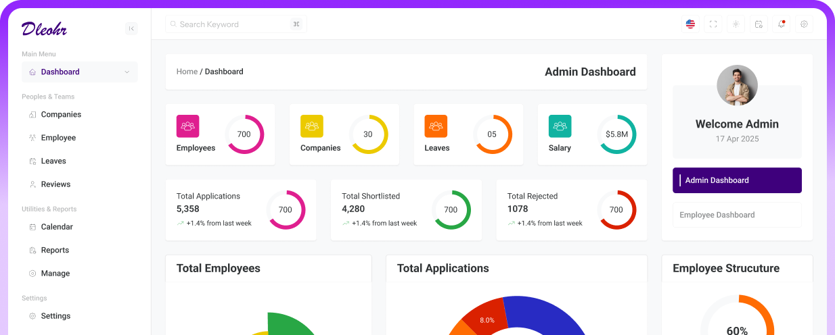
Task: Click the '17 Apr 2025' date
Action: coord(737,139)
